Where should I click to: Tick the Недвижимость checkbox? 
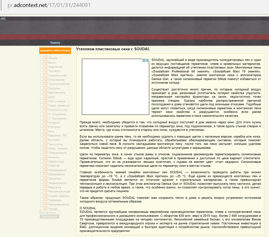click(42, 183)
